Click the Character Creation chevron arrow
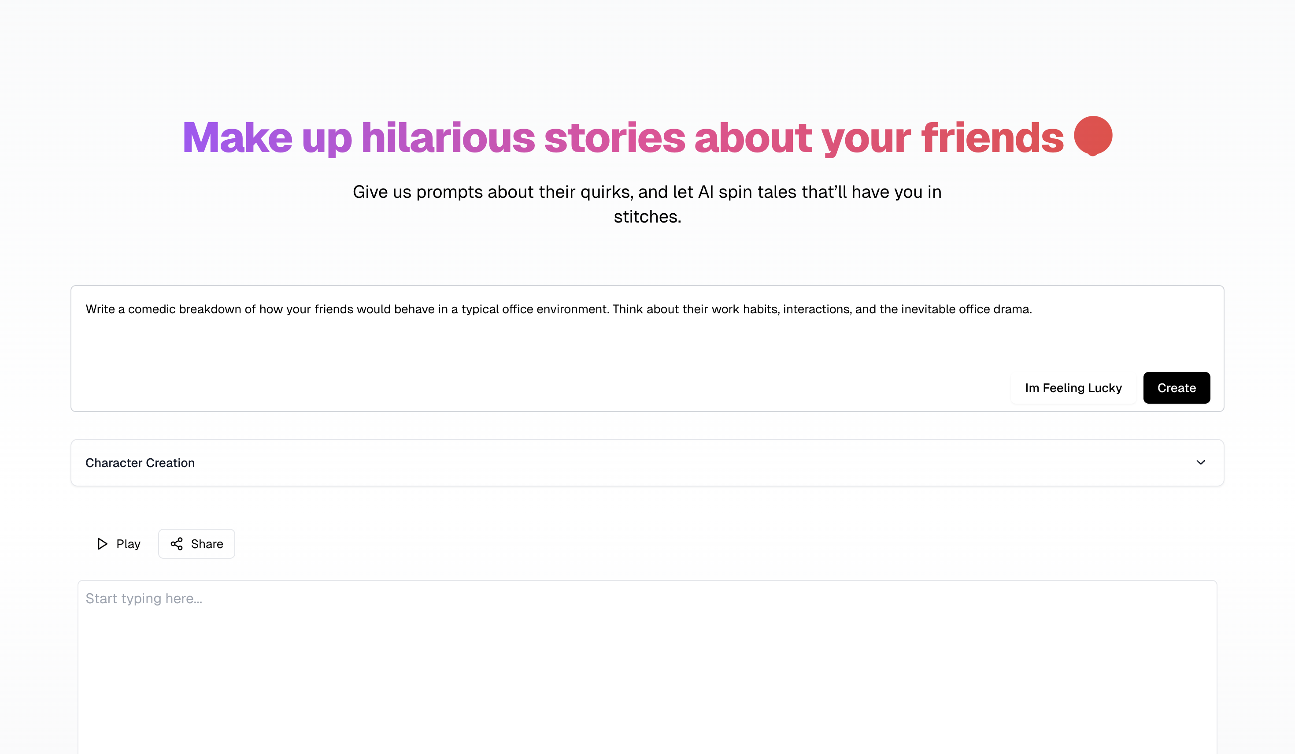Viewport: 1295px width, 754px height. 1200,463
